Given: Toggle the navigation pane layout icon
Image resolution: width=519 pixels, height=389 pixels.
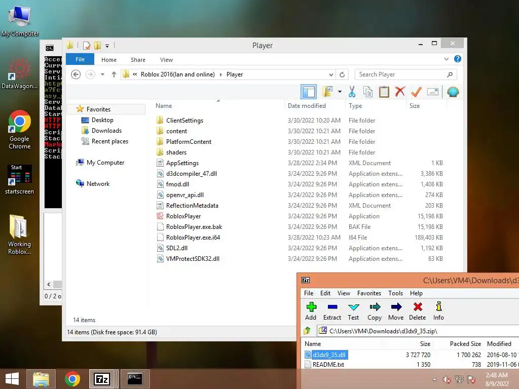Looking at the screenshot, I should [309, 92].
